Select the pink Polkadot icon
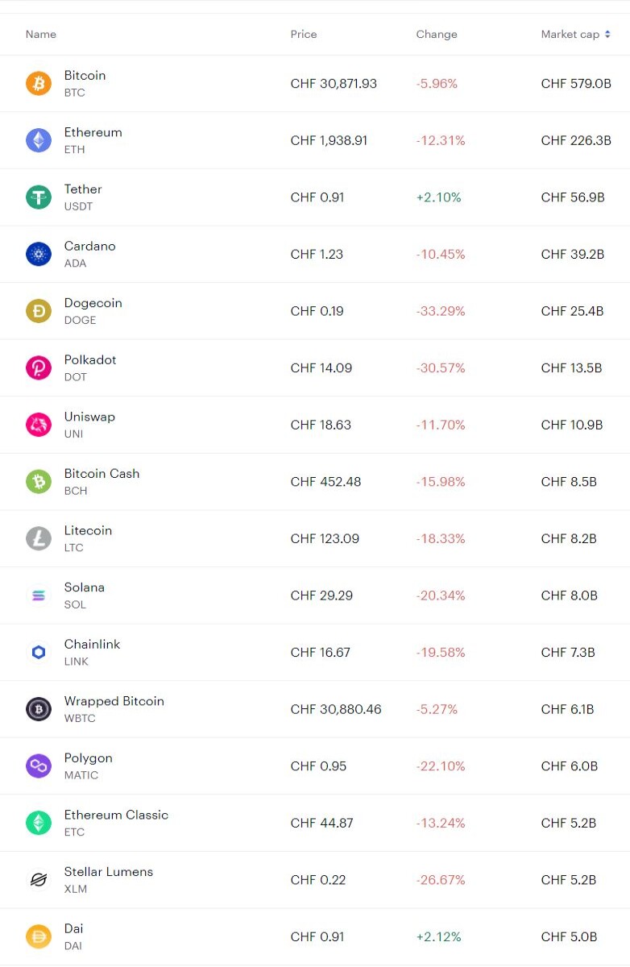This screenshot has height=967, width=630. 39,367
